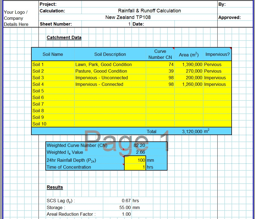The image size is (255, 219).
Task: Click the 'Impervious - Connected' description cell
Action: [110, 84]
